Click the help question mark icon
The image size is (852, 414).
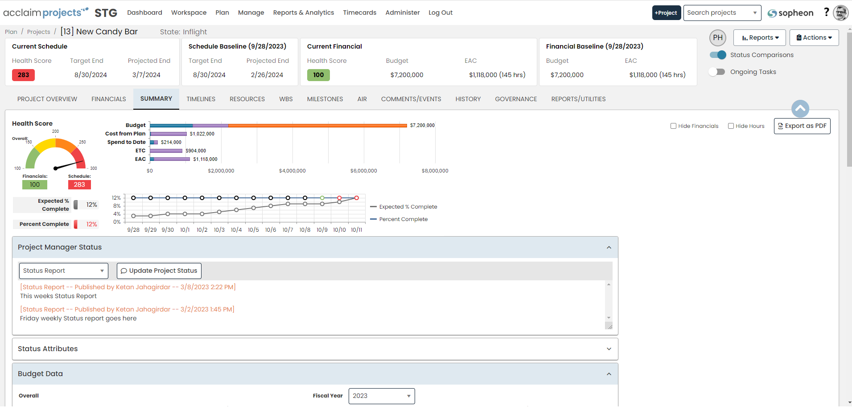[x=826, y=12]
